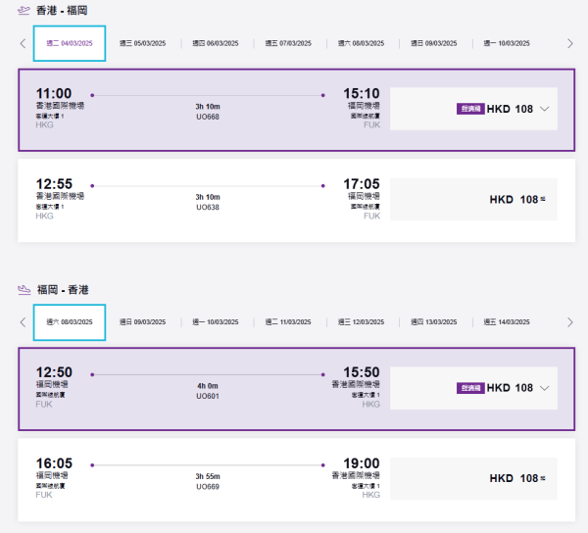Expand the UO668 HKD 108 fare chevron

point(545,109)
